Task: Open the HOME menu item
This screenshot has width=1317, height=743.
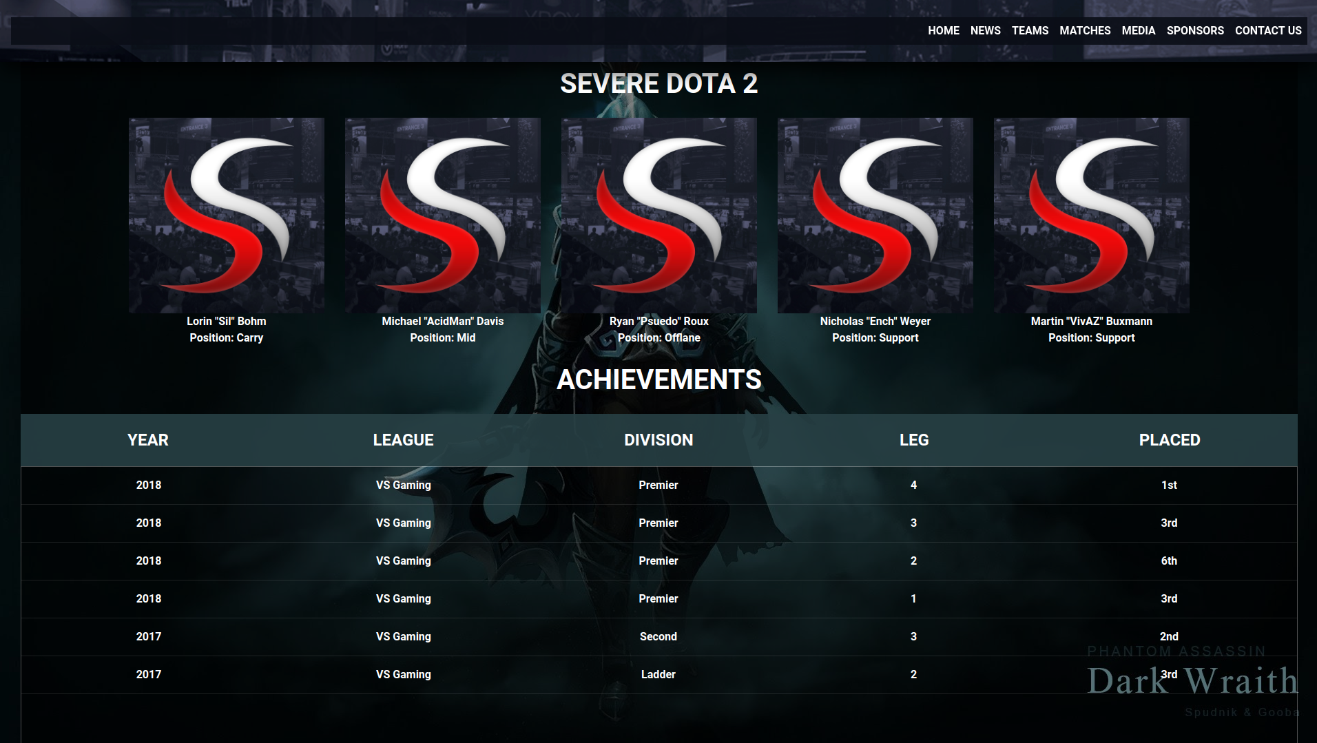Action: [943, 30]
